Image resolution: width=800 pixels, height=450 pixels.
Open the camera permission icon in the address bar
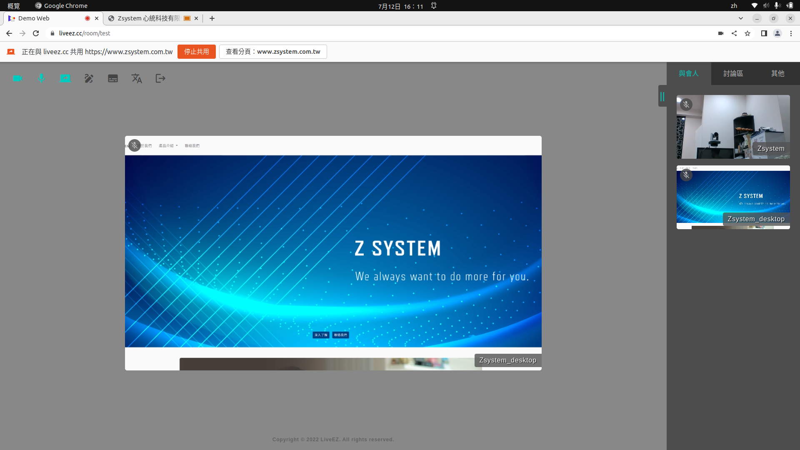[x=721, y=33]
